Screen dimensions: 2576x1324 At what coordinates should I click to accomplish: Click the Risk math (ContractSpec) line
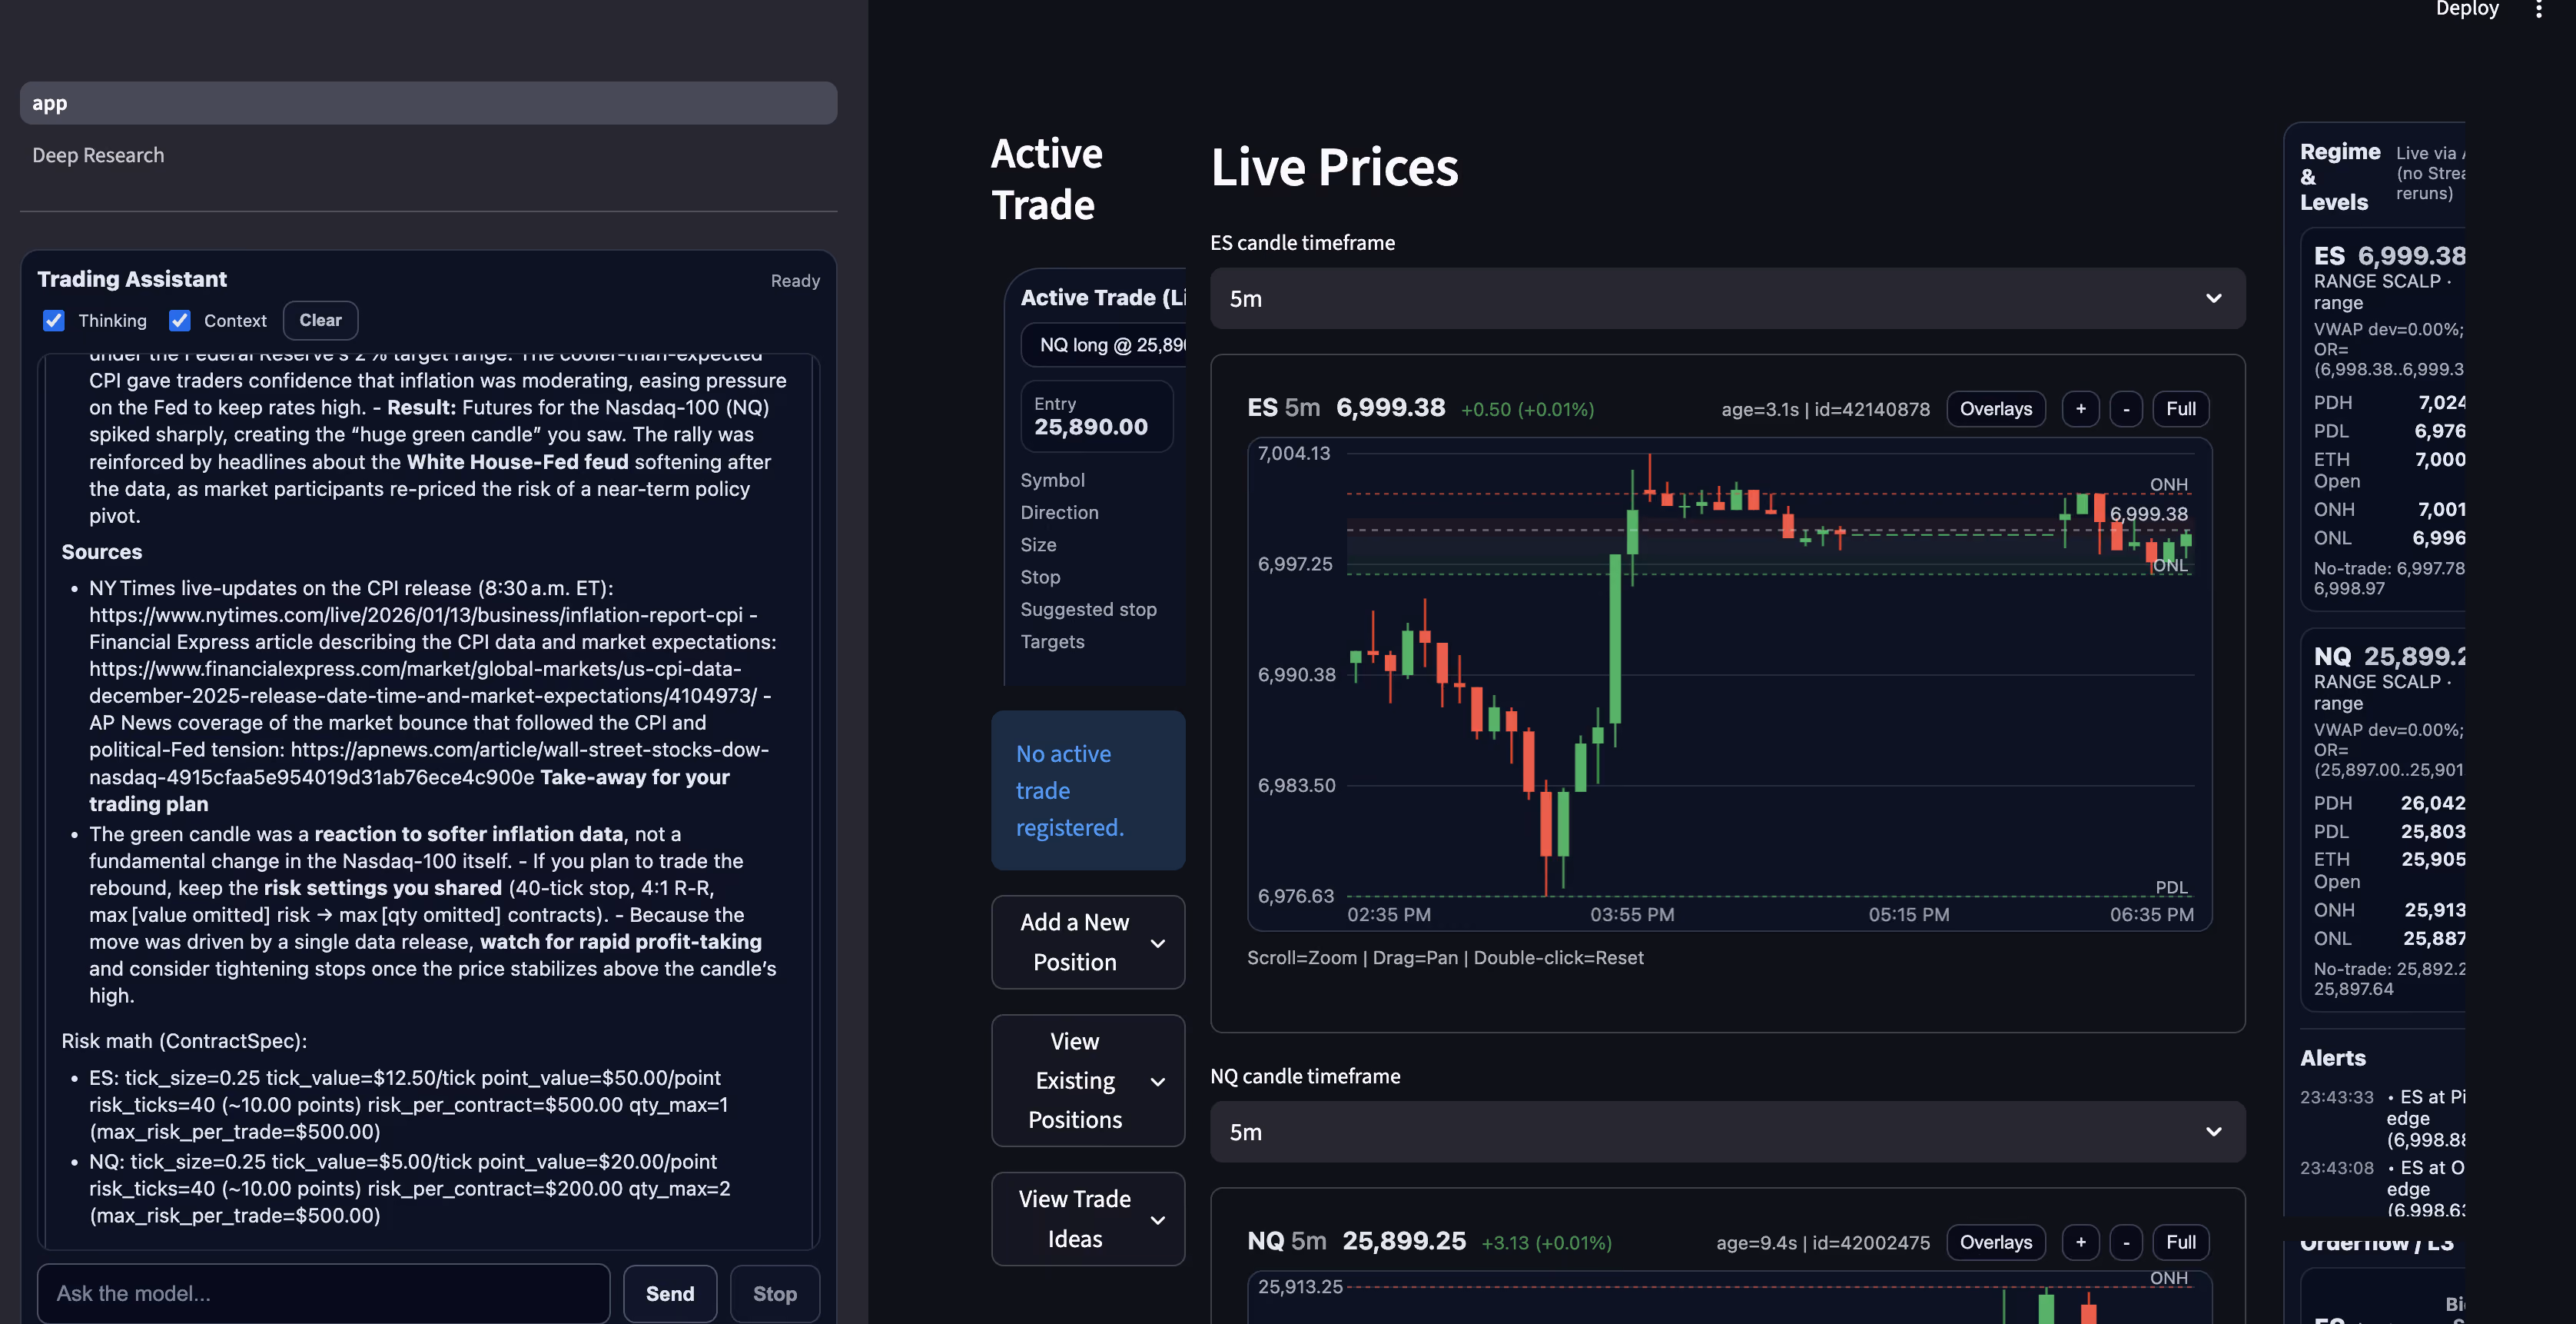184,1041
